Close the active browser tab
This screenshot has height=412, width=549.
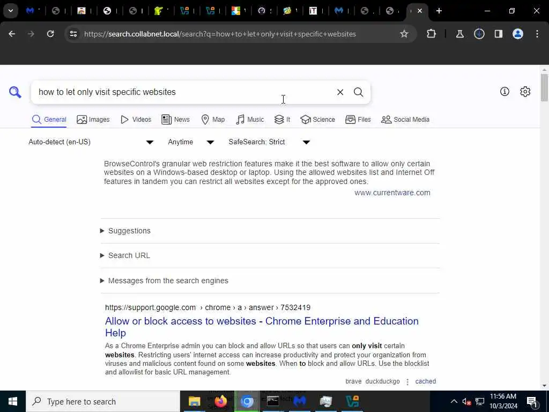[419, 11]
